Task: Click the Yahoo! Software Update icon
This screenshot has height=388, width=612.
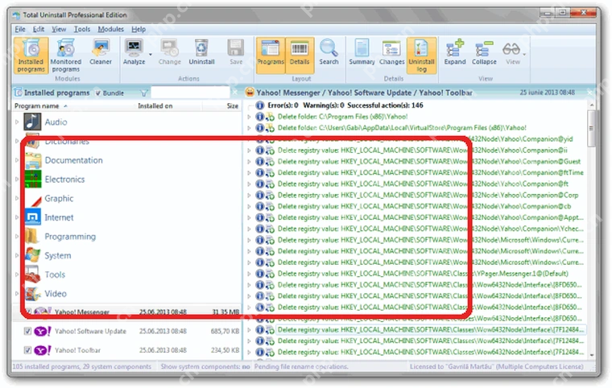Action: (x=43, y=332)
